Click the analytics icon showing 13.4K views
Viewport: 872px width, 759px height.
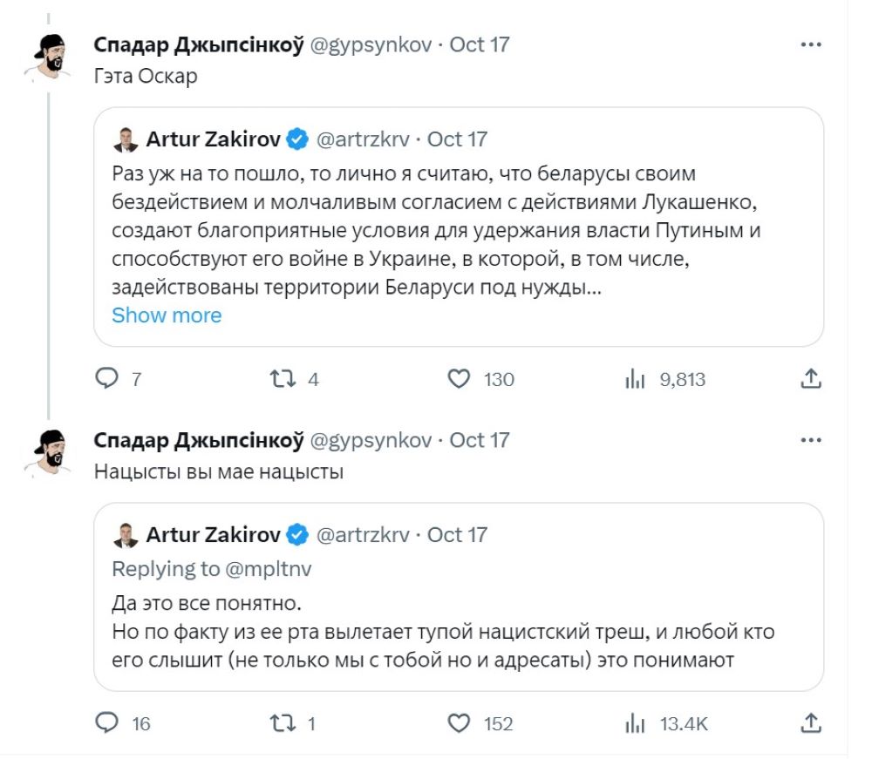coord(636,723)
